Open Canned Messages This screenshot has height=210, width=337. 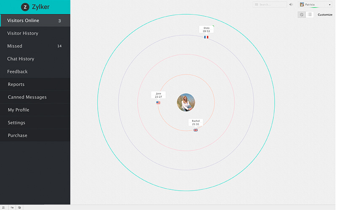(x=35, y=97)
